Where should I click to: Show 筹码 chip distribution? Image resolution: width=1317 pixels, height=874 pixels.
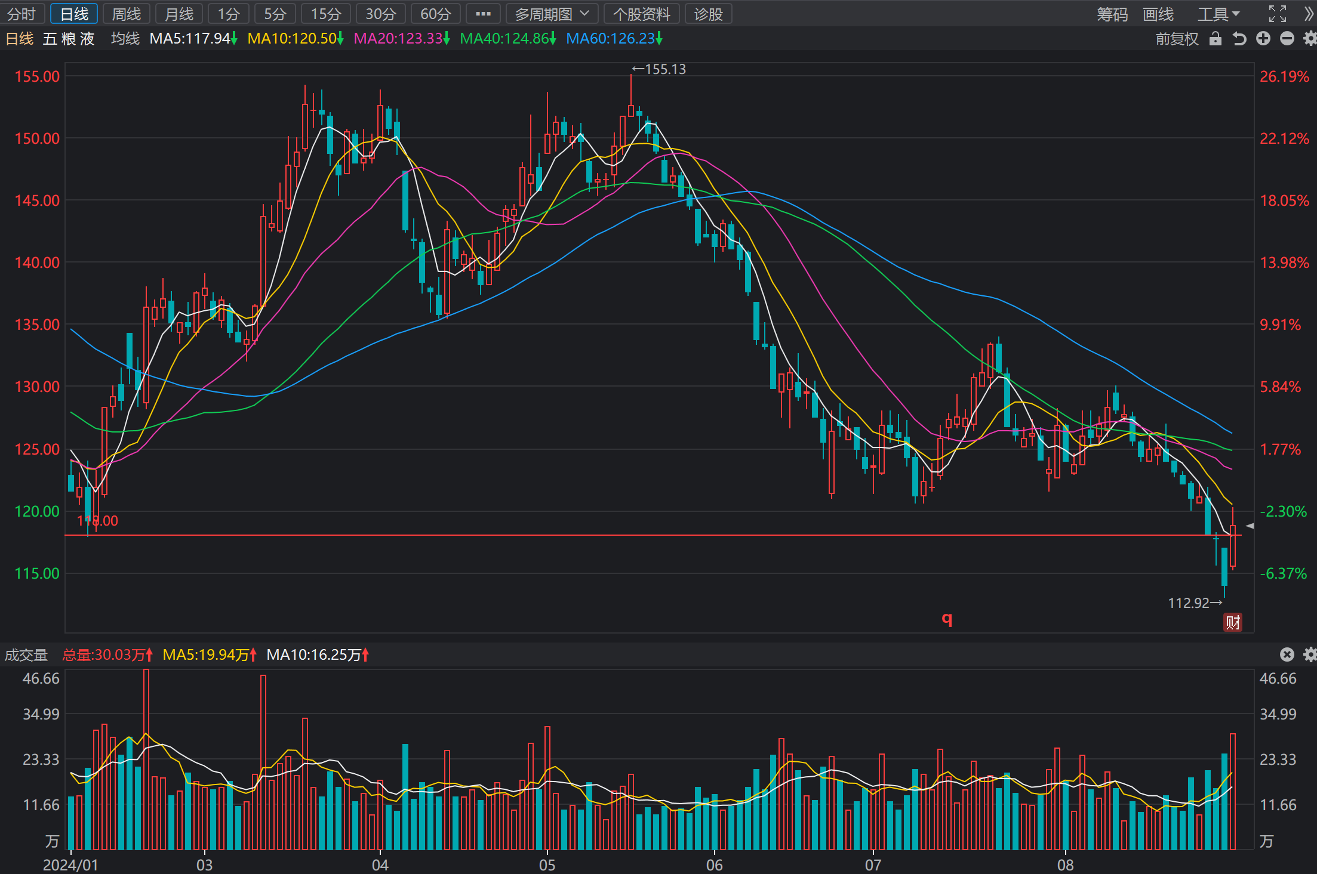pos(1112,14)
